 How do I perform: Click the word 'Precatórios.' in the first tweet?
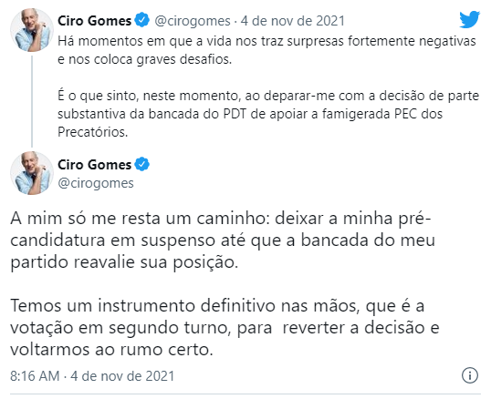coord(93,132)
